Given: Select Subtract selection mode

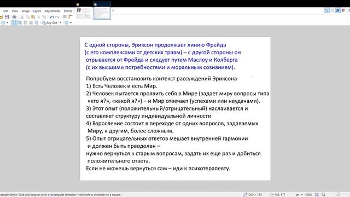Looking at the screenshot, I should (26, 23).
